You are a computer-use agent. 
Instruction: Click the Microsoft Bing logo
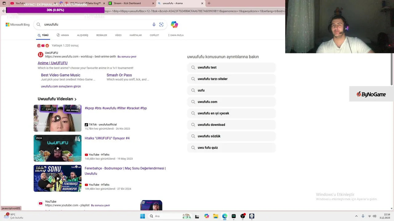(18, 25)
